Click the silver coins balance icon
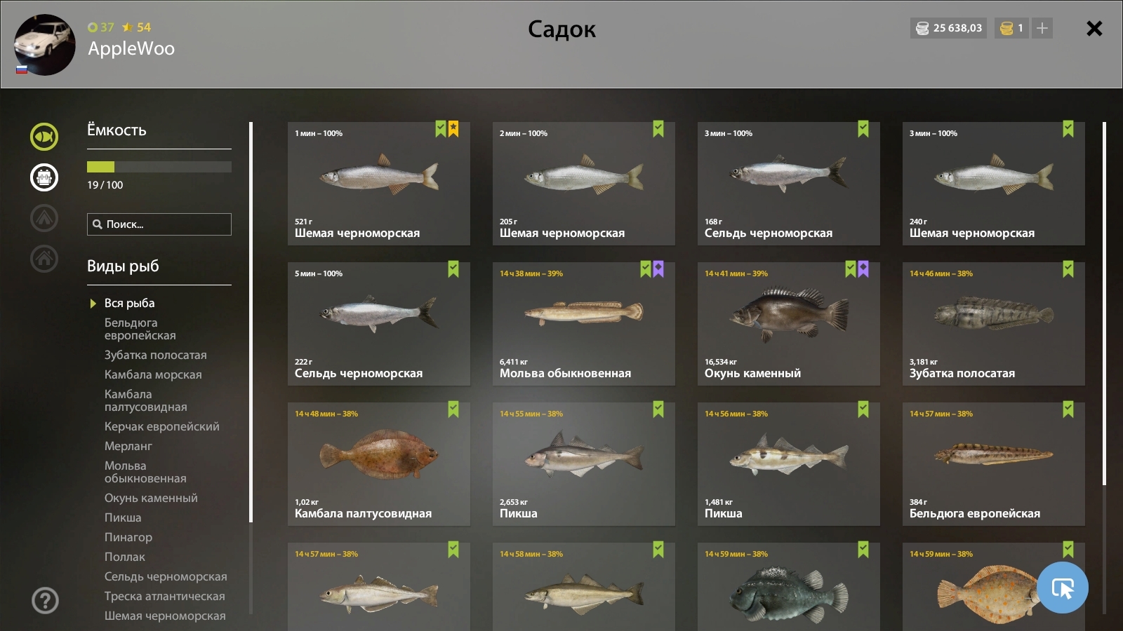 922,28
